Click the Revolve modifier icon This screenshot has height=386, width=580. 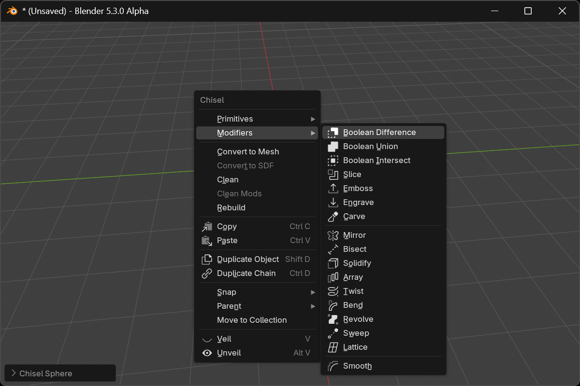pyautogui.click(x=333, y=319)
